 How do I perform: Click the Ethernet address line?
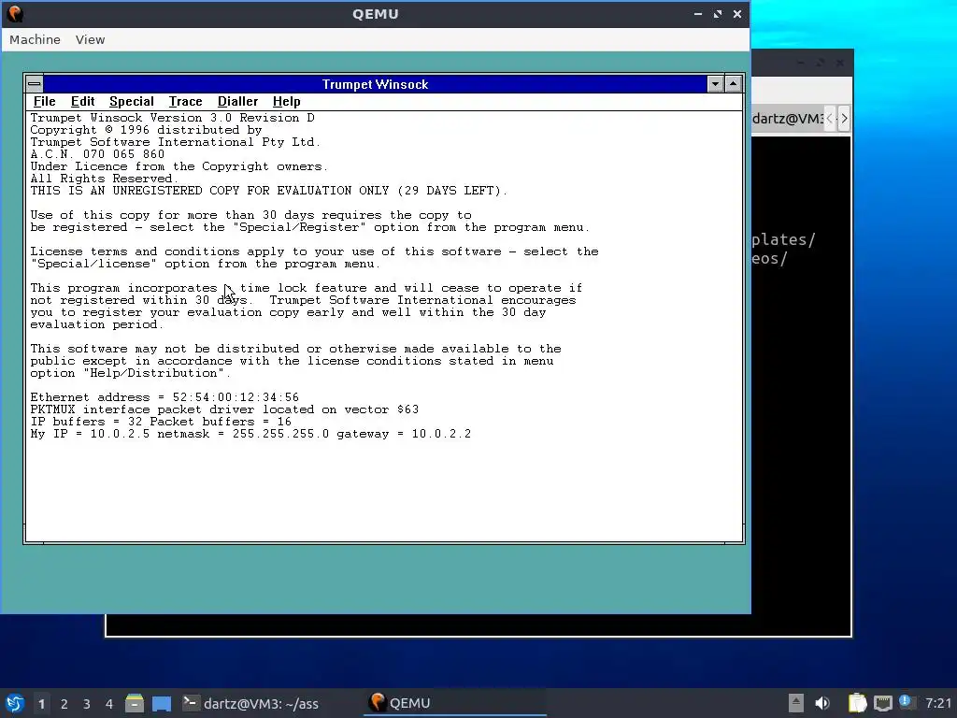[x=164, y=397]
